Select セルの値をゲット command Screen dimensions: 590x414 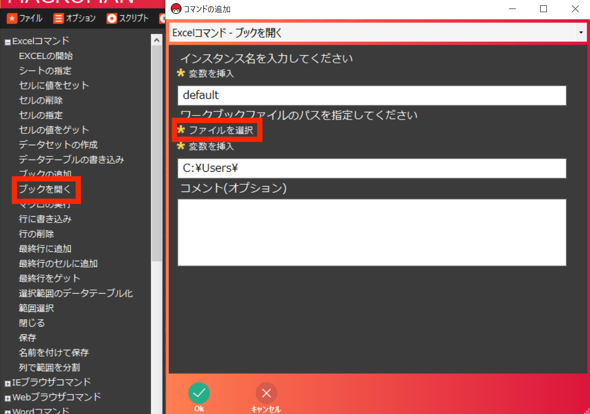54,130
